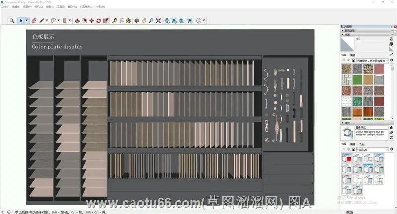Image resolution: width=397 pixels, height=214 pixels.
Task: Open the SketchUp search tool
Action: [x=12, y=21]
